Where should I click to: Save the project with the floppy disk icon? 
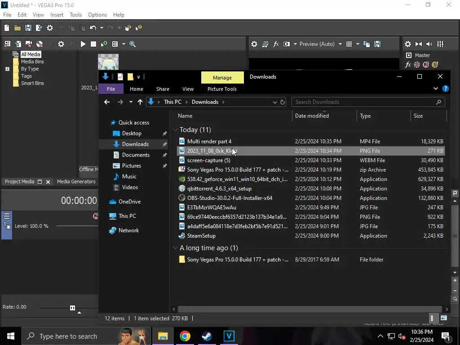pyautogui.click(x=28, y=28)
